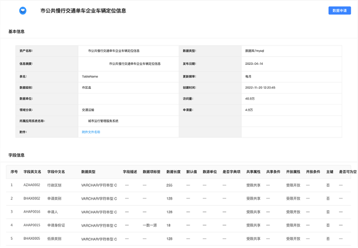Click the 字段信息 section heading

coord(17,155)
